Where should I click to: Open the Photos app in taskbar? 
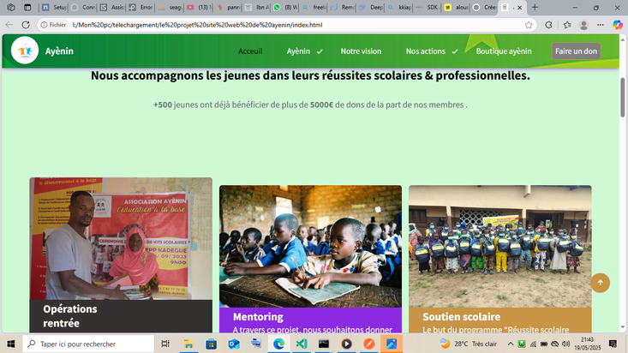392,344
